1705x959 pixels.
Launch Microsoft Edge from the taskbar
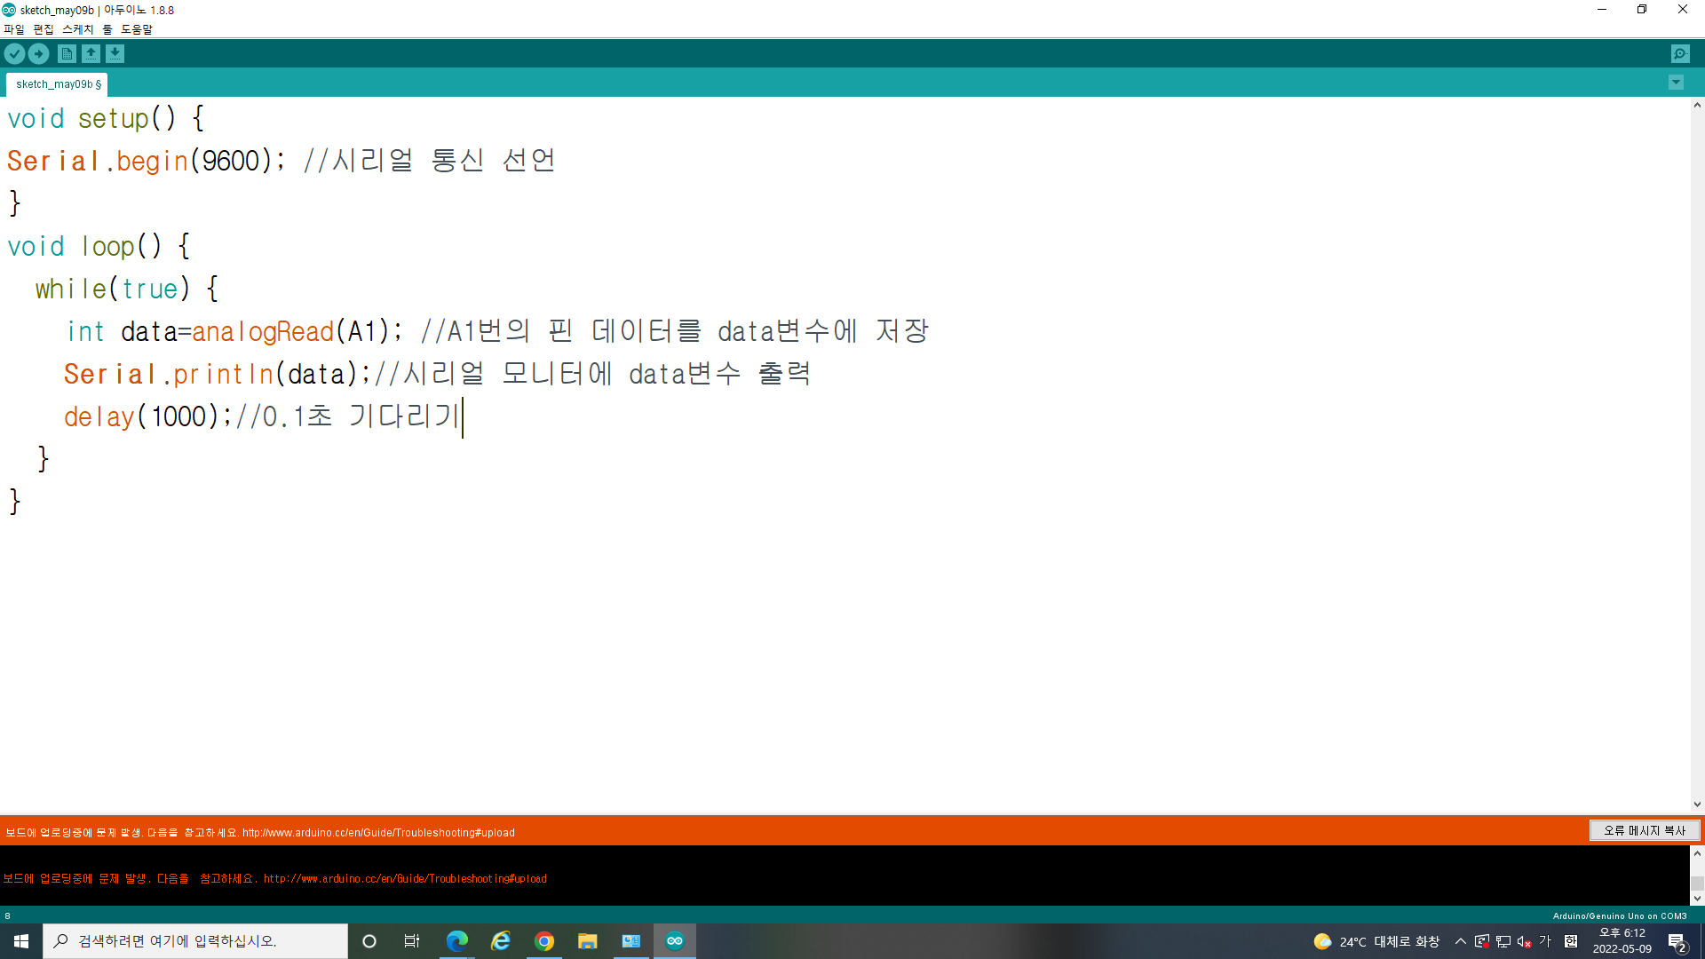click(456, 941)
